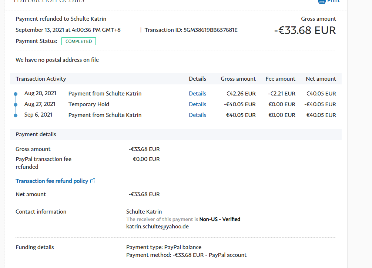Open the external link icon beside refund policy

[93, 181]
